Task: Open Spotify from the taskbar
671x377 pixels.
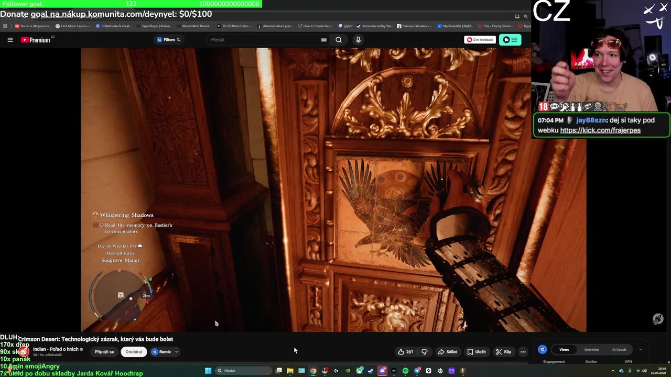Action: tap(405, 371)
